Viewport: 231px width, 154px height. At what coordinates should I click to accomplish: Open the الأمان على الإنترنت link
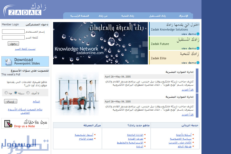pos(180,142)
